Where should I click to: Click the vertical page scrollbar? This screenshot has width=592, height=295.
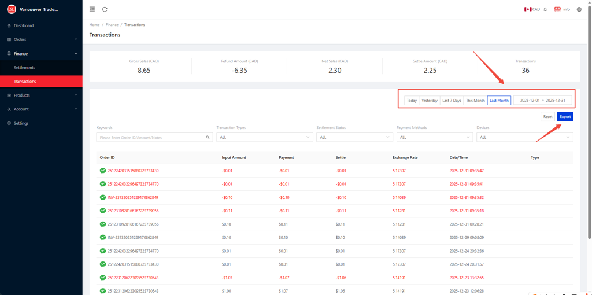pyautogui.click(x=589, y=116)
